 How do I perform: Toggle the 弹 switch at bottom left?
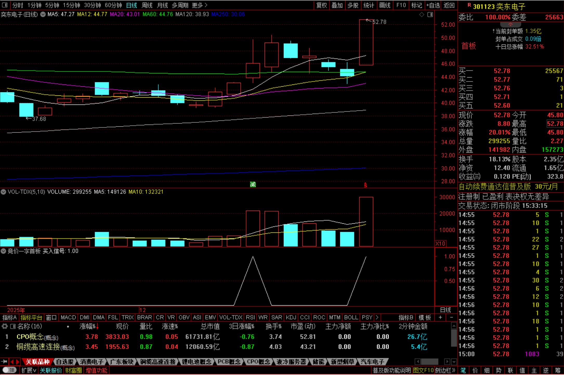(x=10, y=370)
